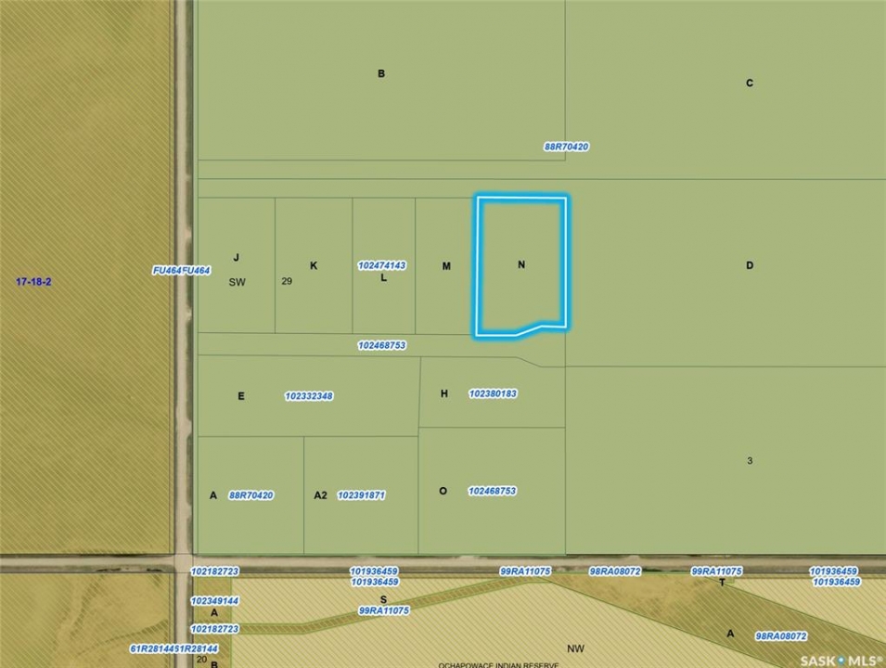
Task: Click plan number 102391871 label
Action: tap(361, 495)
